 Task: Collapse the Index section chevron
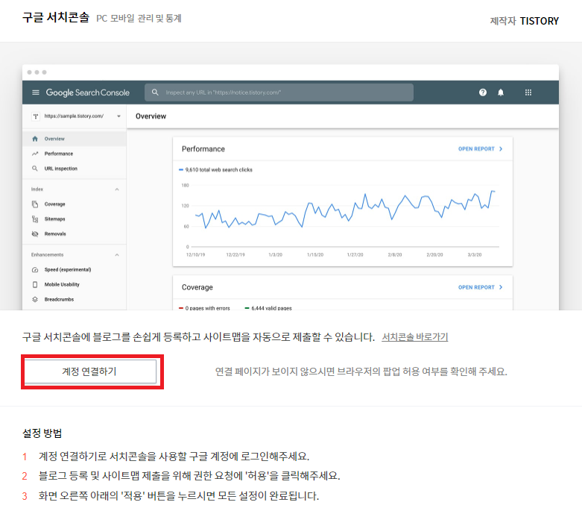click(x=117, y=189)
